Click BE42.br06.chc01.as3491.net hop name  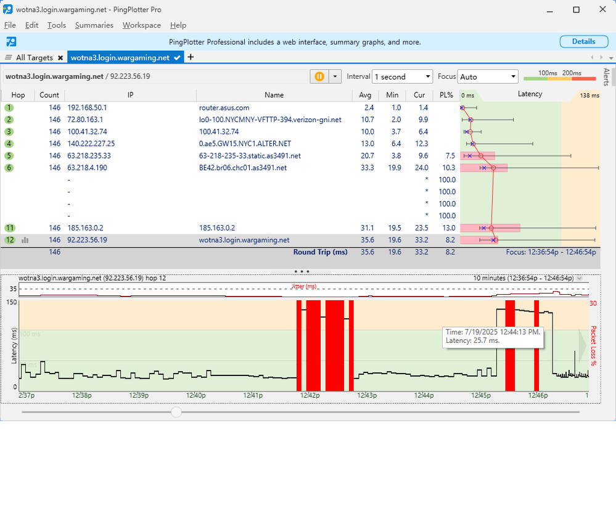click(243, 168)
